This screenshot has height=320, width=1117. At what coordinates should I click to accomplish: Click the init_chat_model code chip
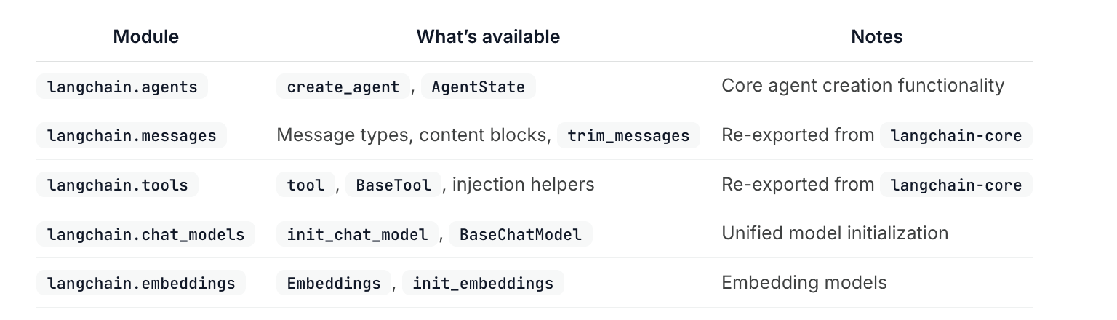(x=357, y=234)
